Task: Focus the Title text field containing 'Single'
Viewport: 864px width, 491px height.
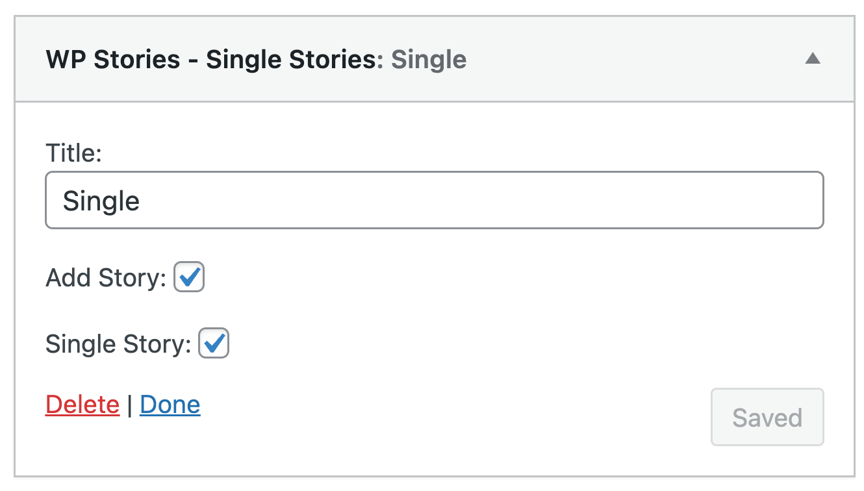Action: pyautogui.click(x=435, y=200)
